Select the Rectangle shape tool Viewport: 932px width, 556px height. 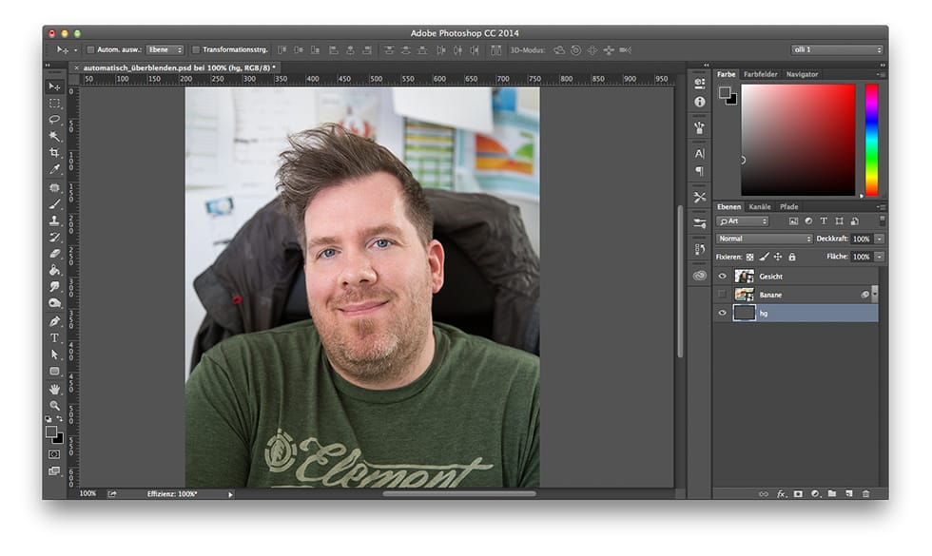coord(54,372)
